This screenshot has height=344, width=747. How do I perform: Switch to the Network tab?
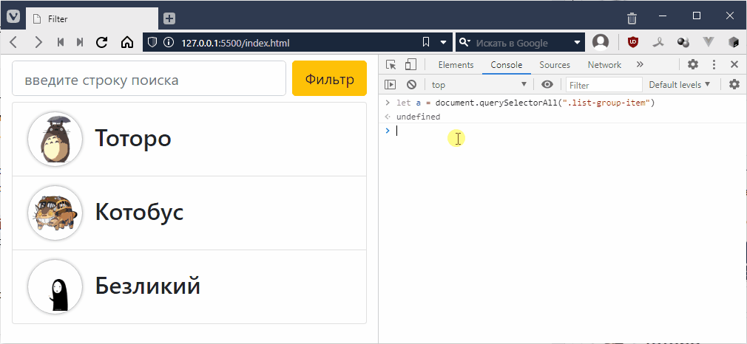604,65
